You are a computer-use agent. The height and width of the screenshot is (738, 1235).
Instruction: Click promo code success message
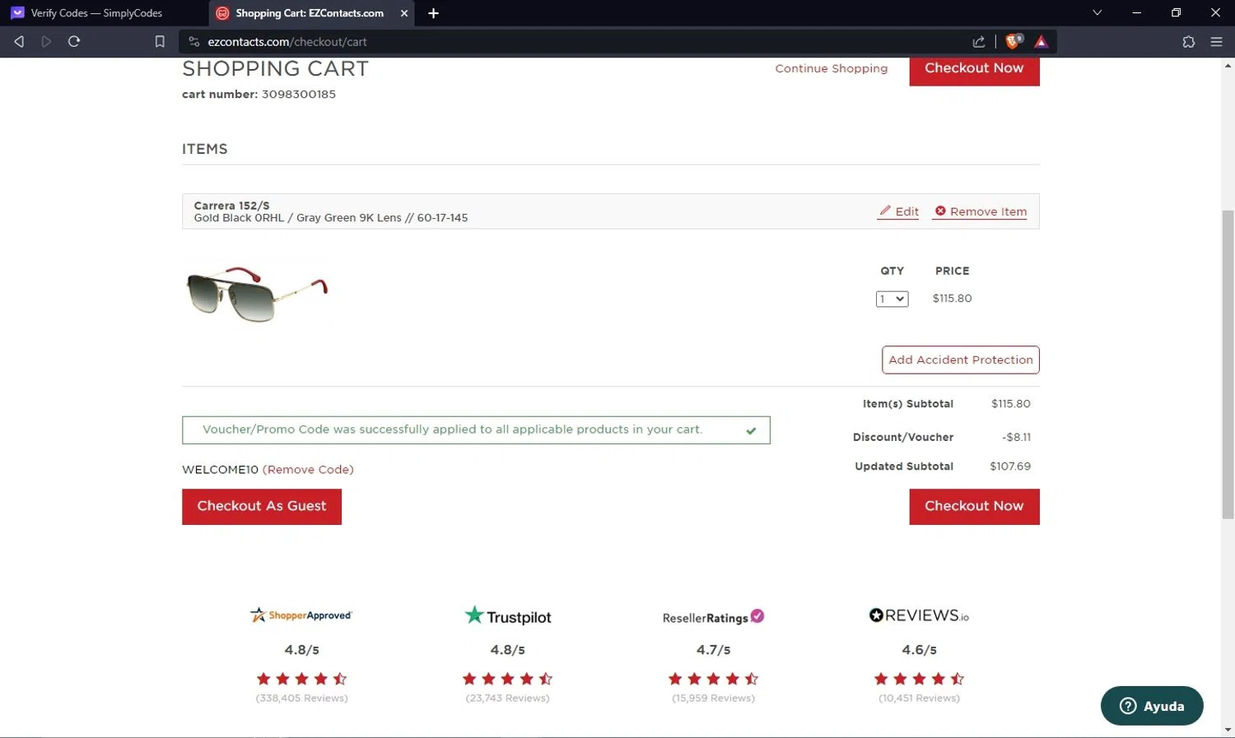[476, 430]
